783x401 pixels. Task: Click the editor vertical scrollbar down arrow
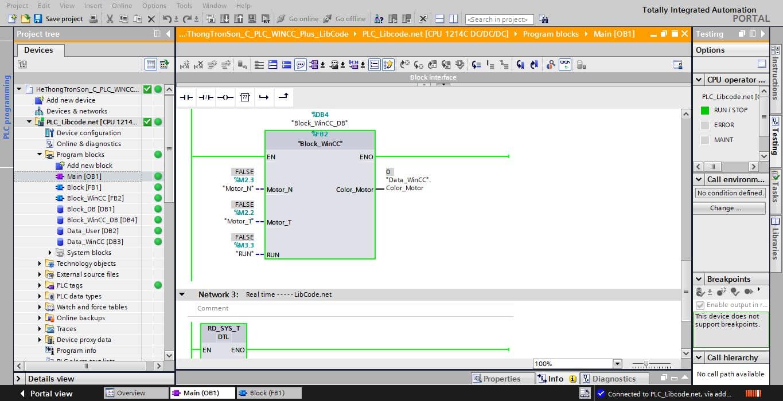tap(685, 353)
